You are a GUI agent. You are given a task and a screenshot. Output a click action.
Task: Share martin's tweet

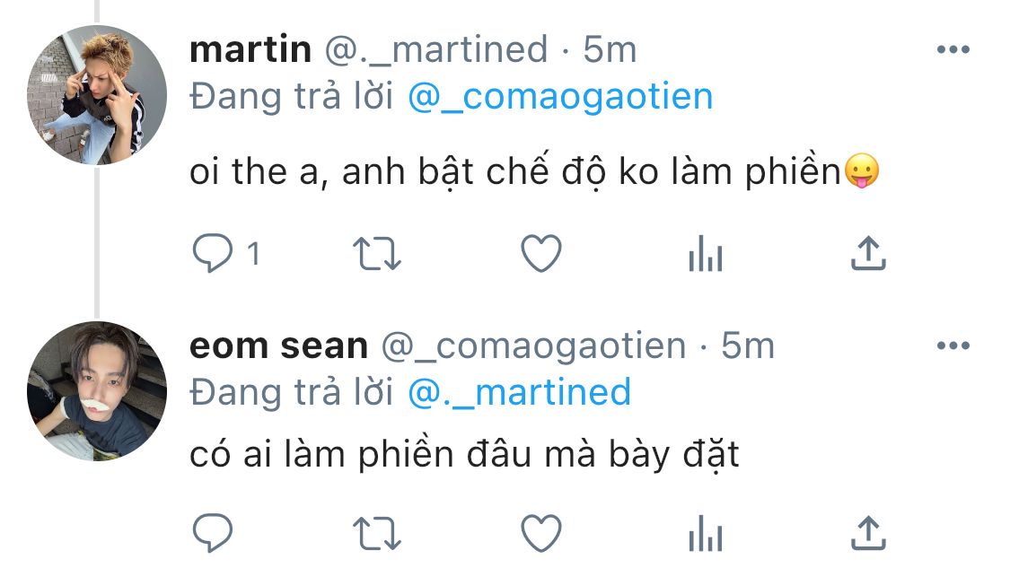868,252
